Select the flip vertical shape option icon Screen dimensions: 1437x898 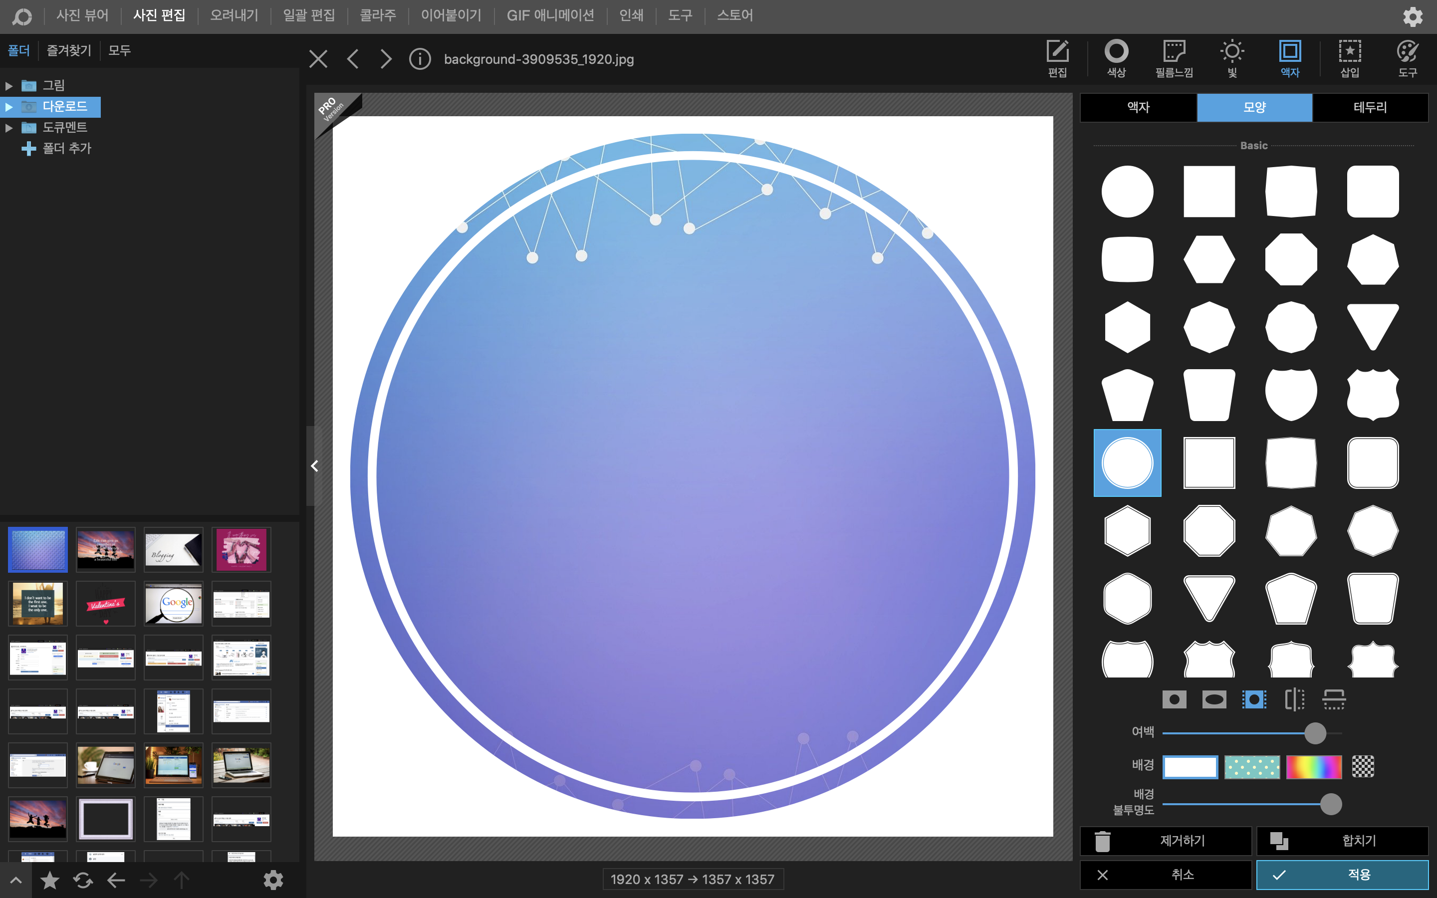click(x=1334, y=699)
